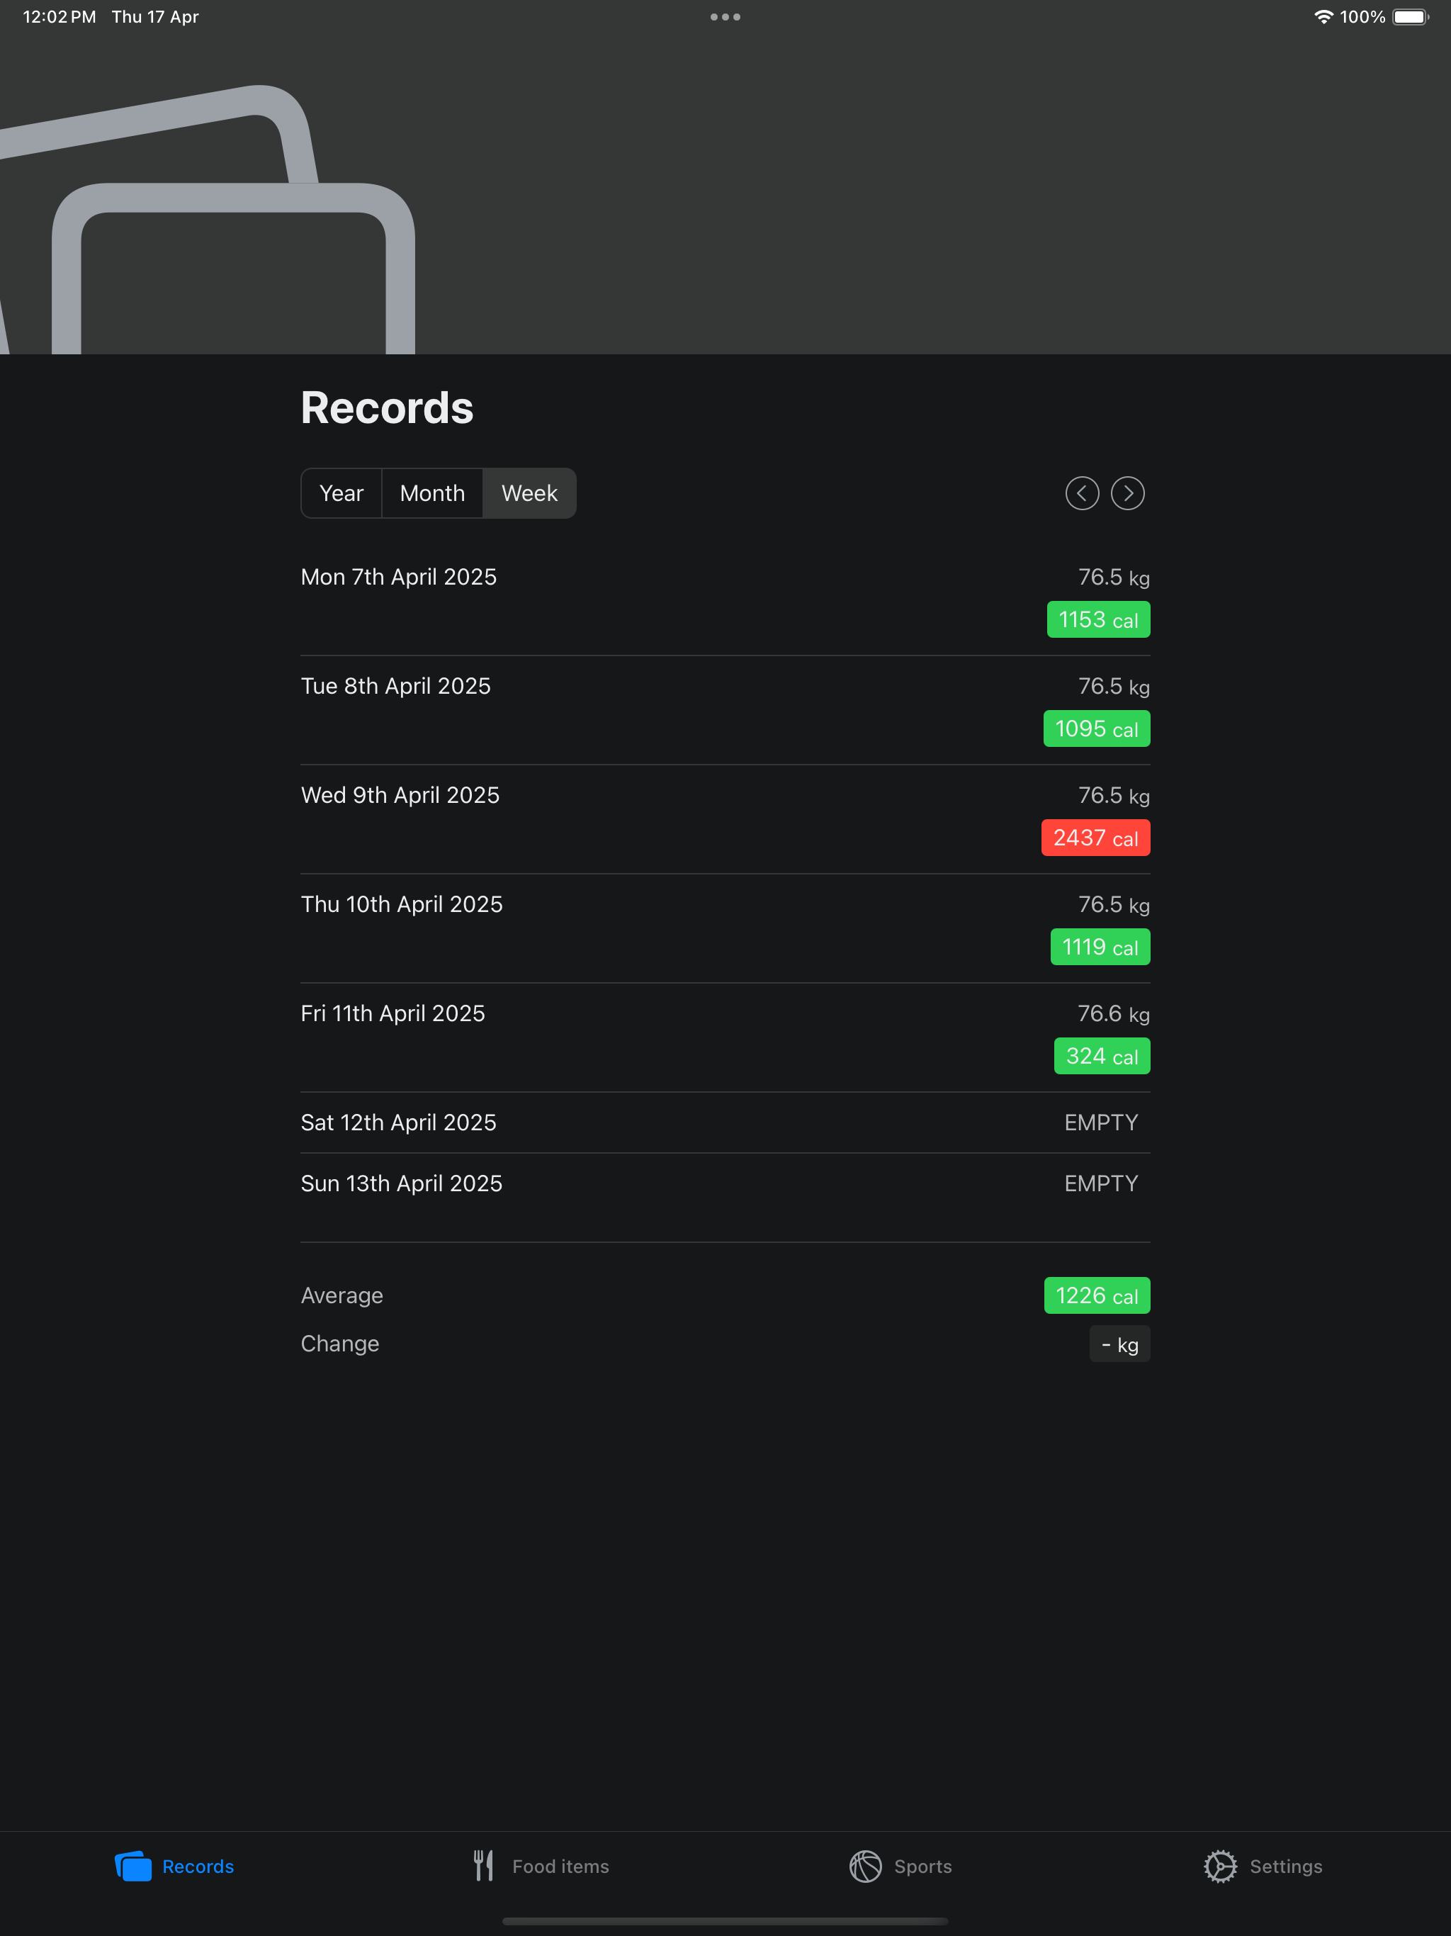Open the Sports basketball icon
The height and width of the screenshot is (1936, 1451).
[866, 1866]
